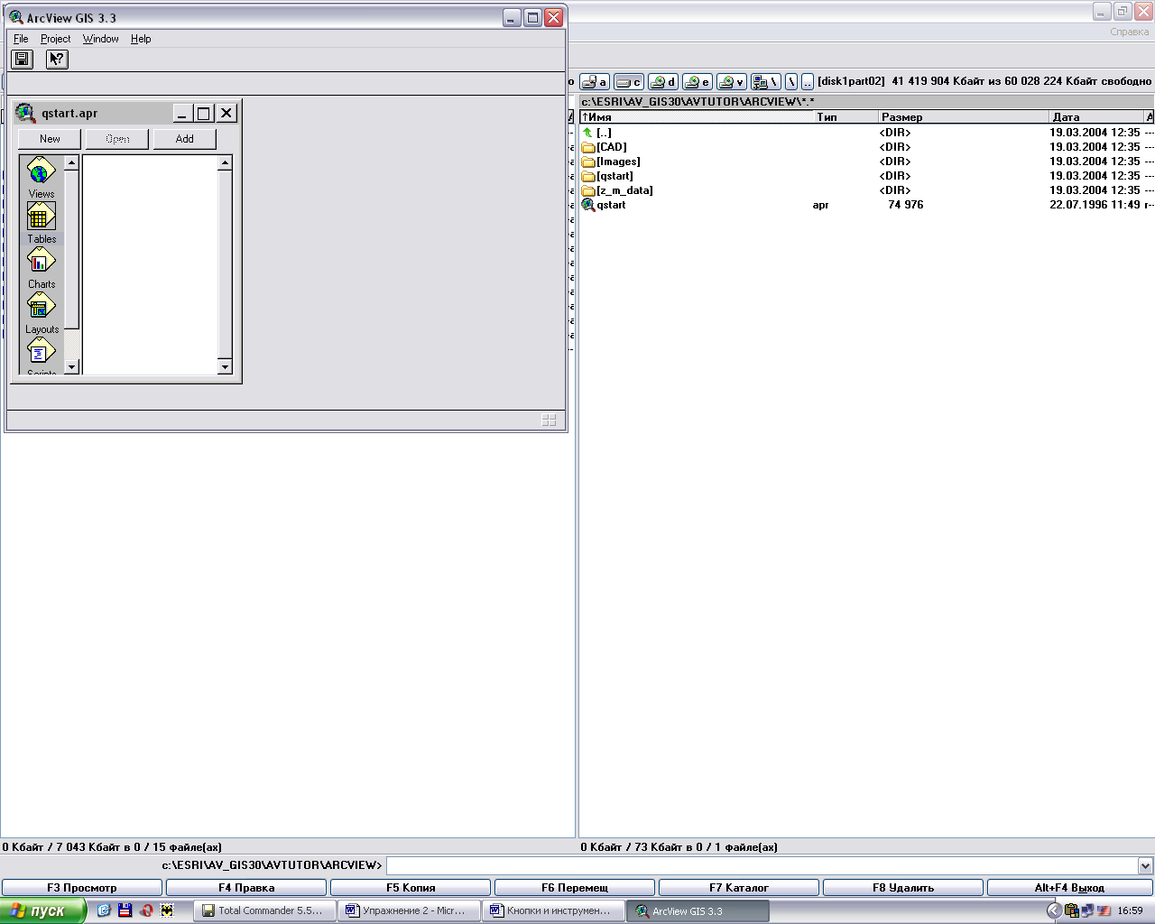Viewport: 1155px width, 924px height.
Task: Click the greyed Open button in qstart.apr
Action: (x=117, y=139)
